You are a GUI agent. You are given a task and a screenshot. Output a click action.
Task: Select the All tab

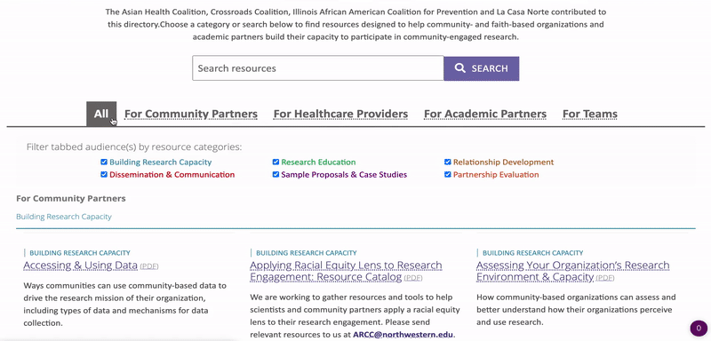[x=101, y=114]
